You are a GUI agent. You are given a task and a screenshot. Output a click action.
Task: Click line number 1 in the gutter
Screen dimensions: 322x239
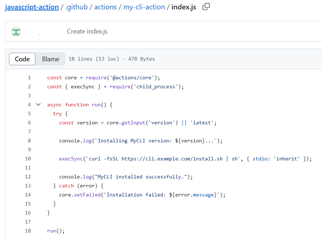[29, 78]
